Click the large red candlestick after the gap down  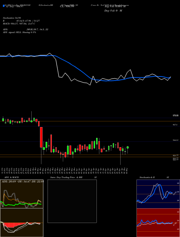pyautogui.click(x=41, y=137)
